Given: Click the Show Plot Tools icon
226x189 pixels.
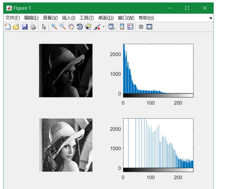Looking at the screenshot, I should coord(149,27).
